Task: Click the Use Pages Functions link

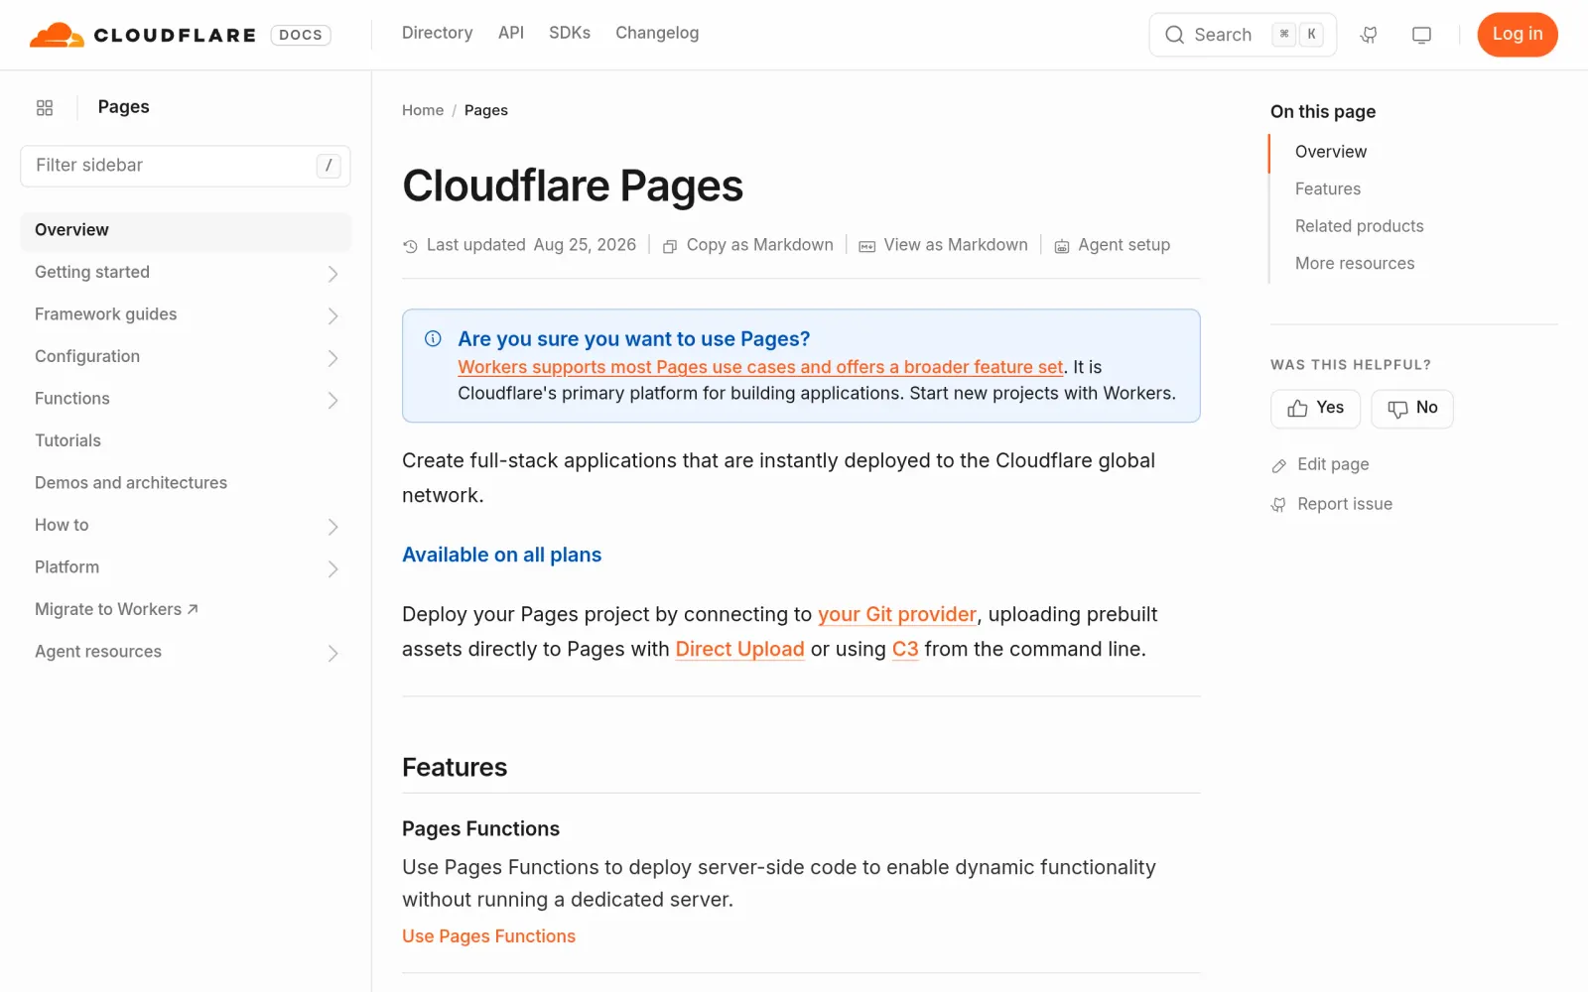Action: pos(488,936)
